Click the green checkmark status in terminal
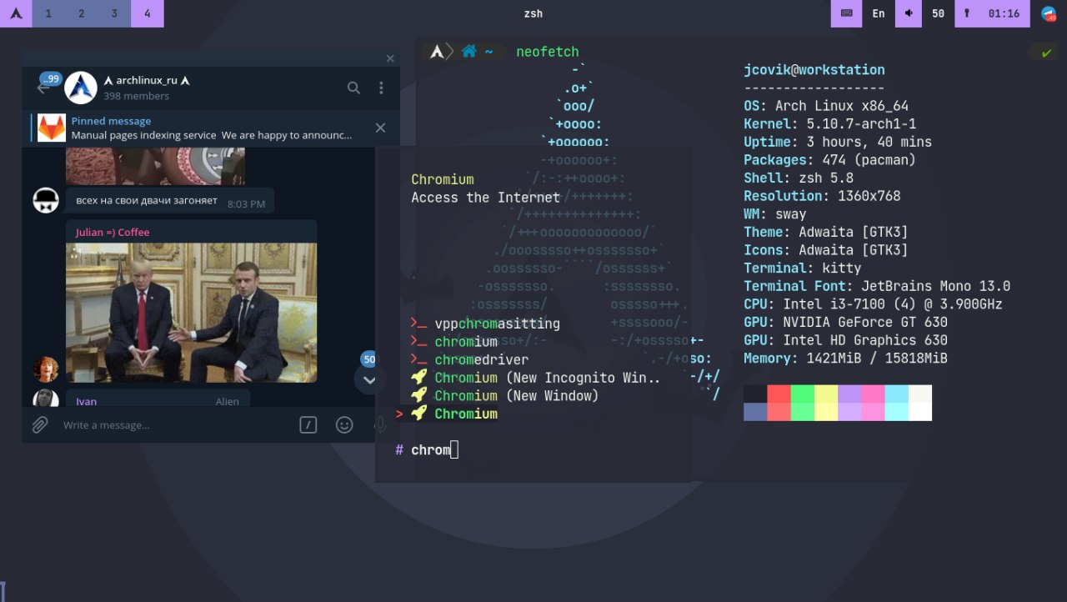The height and width of the screenshot is (602, 1067). (1045, 53)
